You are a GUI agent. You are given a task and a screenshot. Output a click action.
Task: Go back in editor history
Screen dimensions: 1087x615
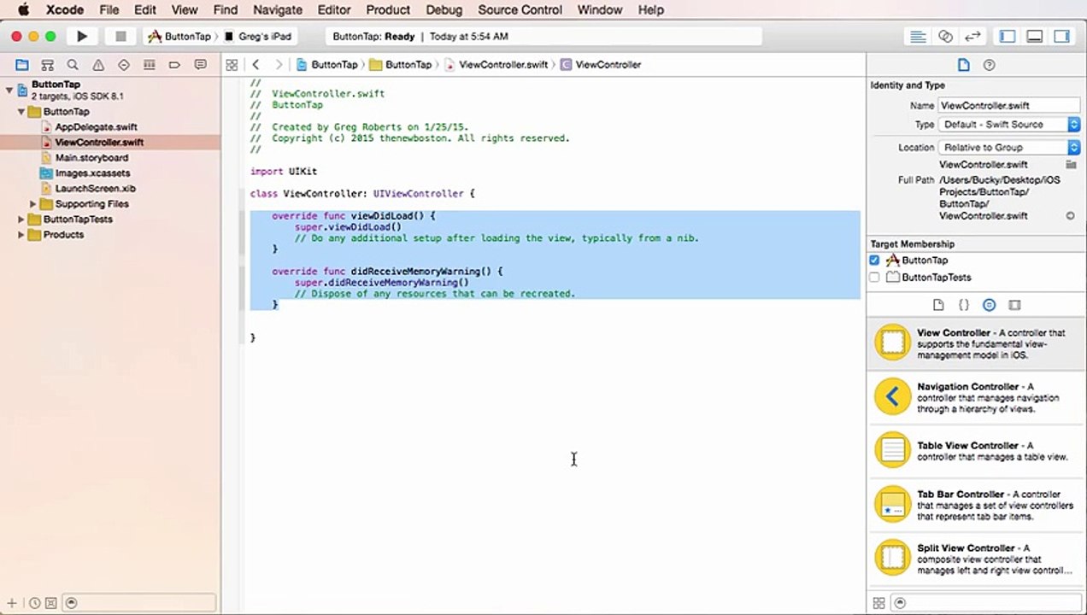click(x=256, y=65)
